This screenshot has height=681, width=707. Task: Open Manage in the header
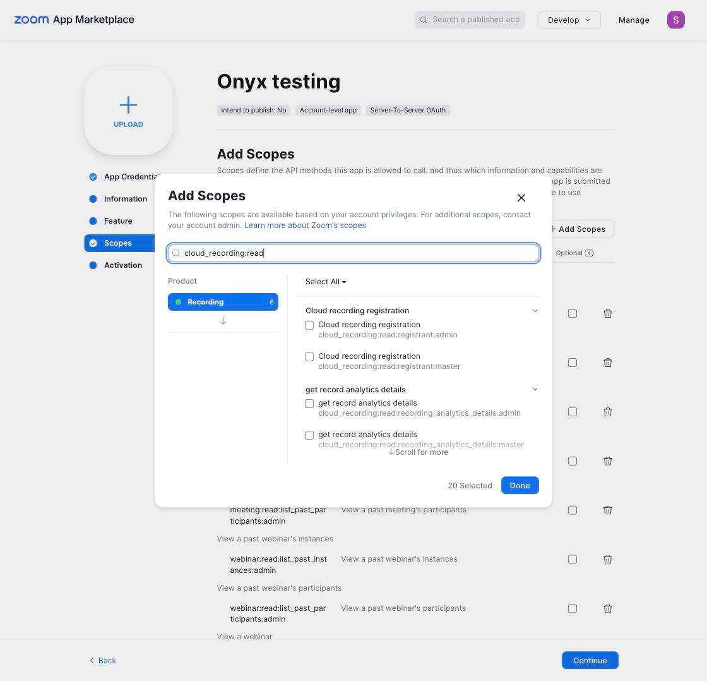click(x=634, y=20)
